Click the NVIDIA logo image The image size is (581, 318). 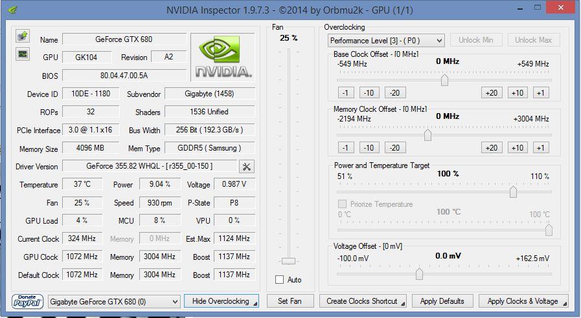[x=223, y=57]
